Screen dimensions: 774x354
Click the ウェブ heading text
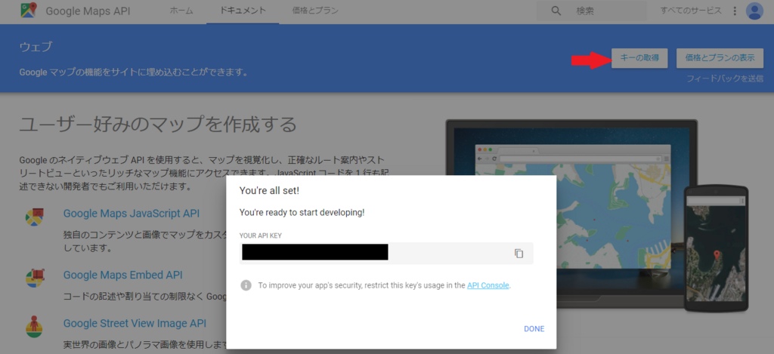36,47
